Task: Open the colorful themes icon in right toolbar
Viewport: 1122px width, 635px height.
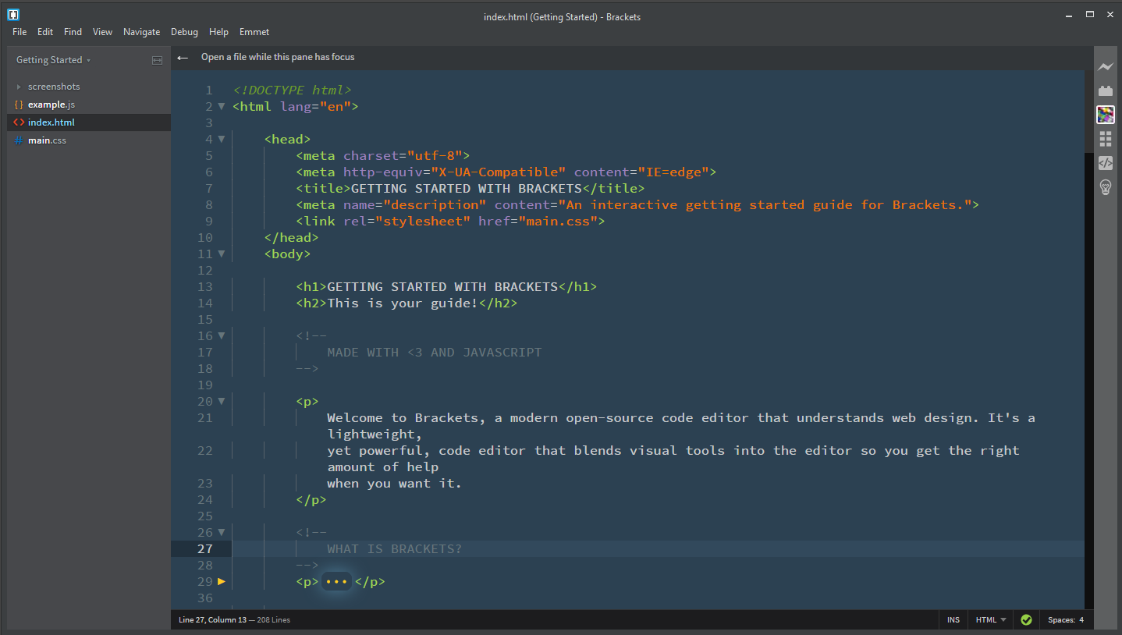Action: [x=1105, y=115]
